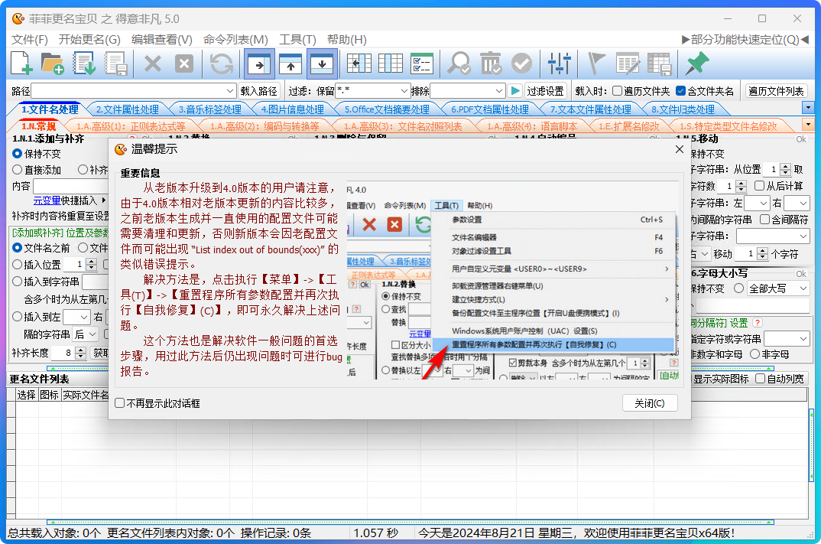Click the 载入路径 button
This screenshot has height=544, width=821.
(258, 91)
